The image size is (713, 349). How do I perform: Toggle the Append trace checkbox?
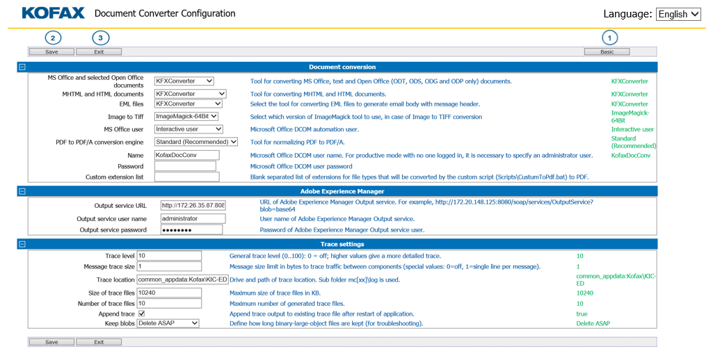tap(142, 314)
